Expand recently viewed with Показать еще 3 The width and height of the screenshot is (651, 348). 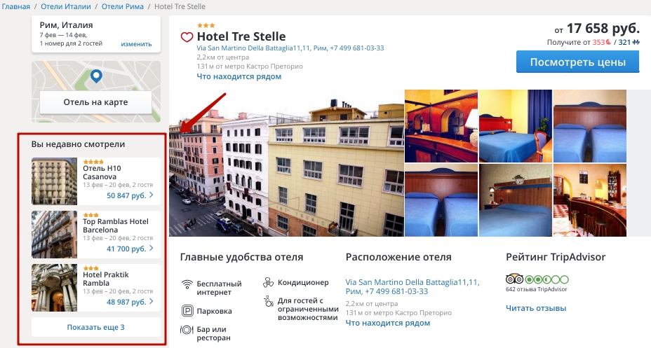pyautogui.click(x=96, y=327)
